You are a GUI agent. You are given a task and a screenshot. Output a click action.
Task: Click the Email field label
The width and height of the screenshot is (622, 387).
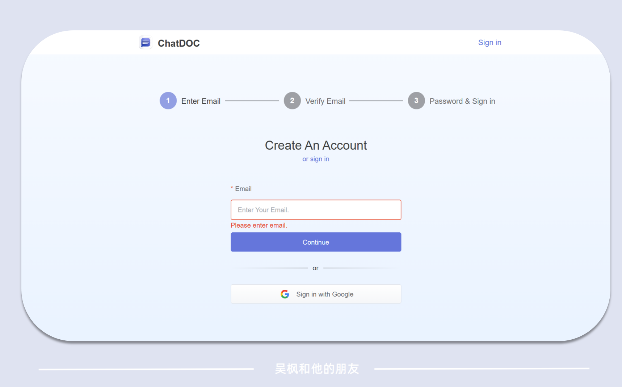[243, 189]
